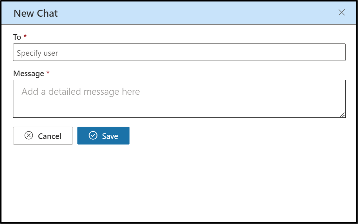Click the word Save on the blue button
Image resolution: width=358 pixels, height=224 pixels.
110,136
